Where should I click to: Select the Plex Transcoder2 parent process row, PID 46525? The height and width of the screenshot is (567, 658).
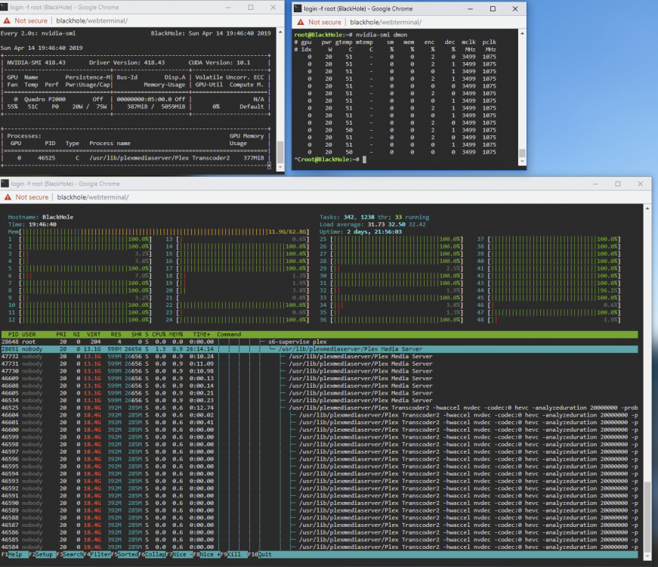pos(320,407)
